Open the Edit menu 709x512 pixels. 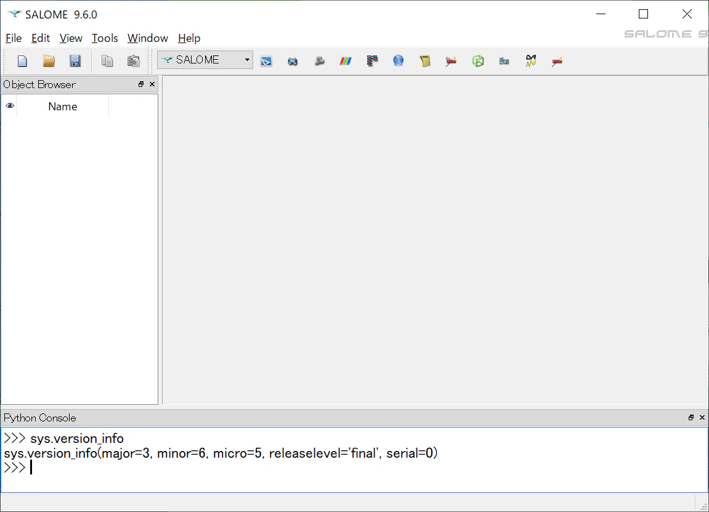[x=40, y=38]
